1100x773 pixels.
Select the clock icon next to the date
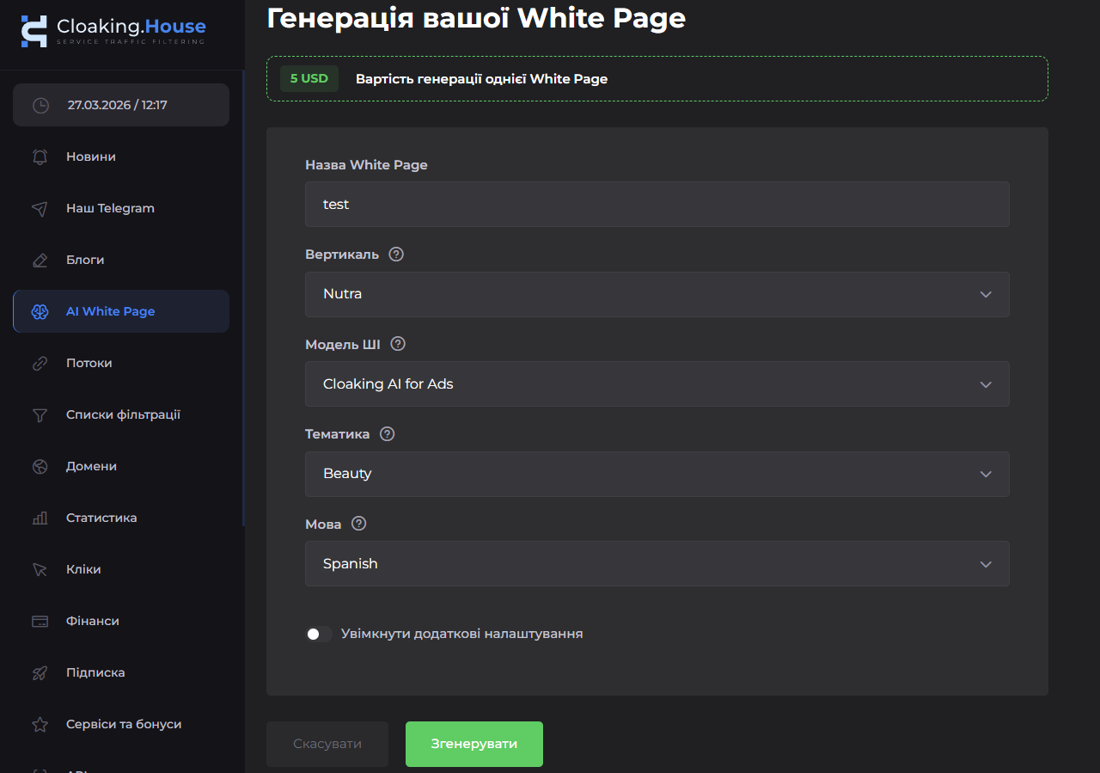click(x=40, y=104)
